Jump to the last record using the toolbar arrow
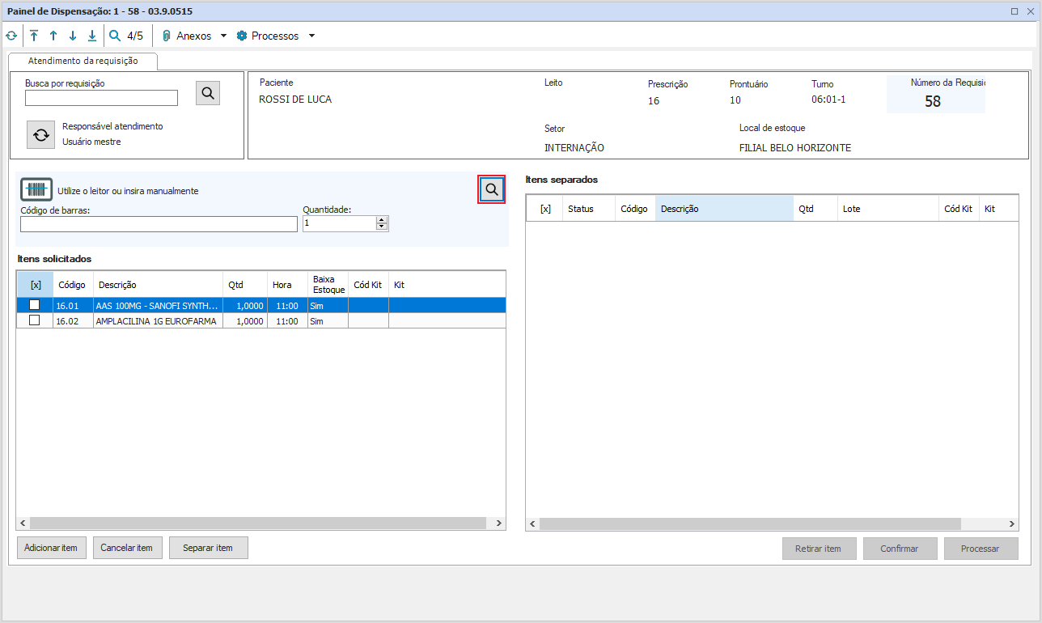 (x=92, y=36)
